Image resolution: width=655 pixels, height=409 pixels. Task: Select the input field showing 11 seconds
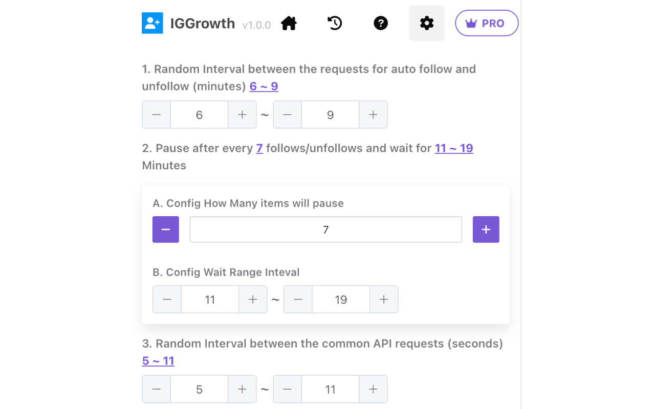click(330, 389)
